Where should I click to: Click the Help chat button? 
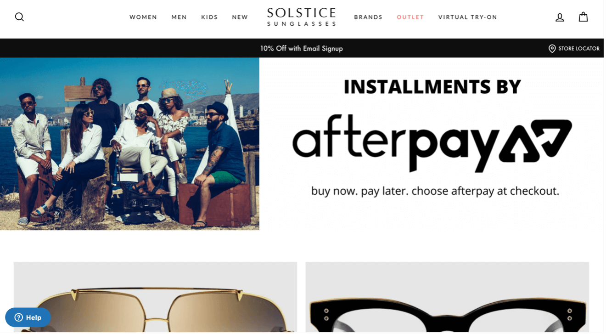click(28, 317)
